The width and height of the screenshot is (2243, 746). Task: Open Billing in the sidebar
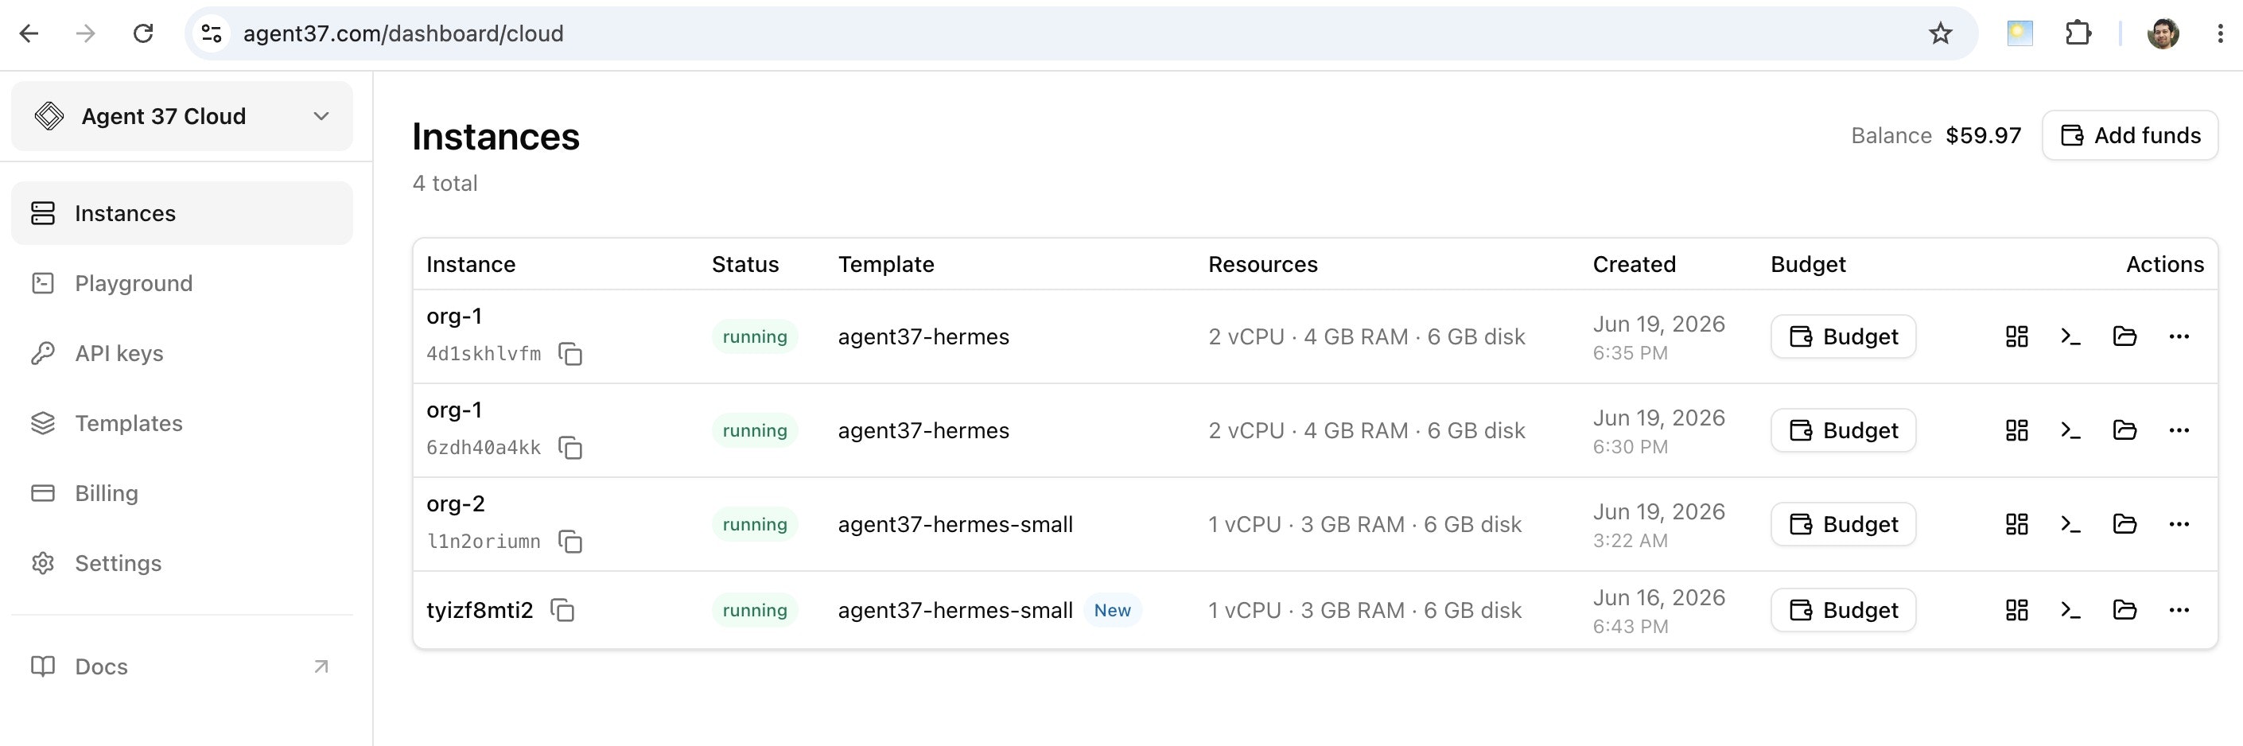182,494
